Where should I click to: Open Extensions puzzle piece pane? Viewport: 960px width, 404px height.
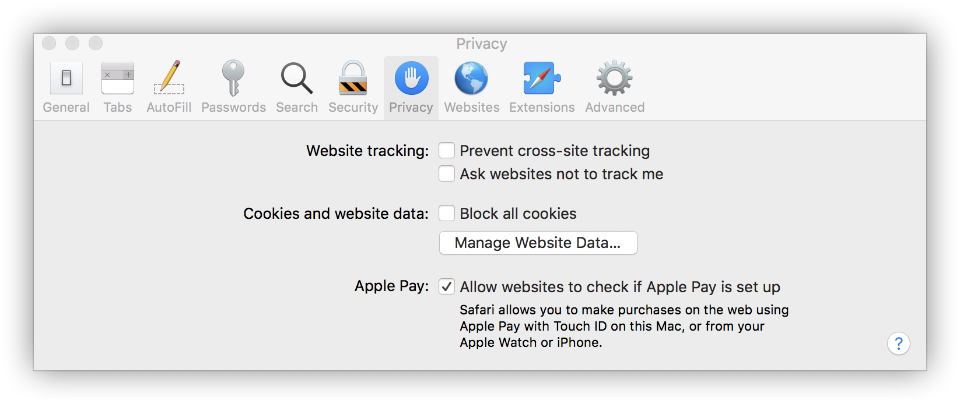[x=542, y=79]
